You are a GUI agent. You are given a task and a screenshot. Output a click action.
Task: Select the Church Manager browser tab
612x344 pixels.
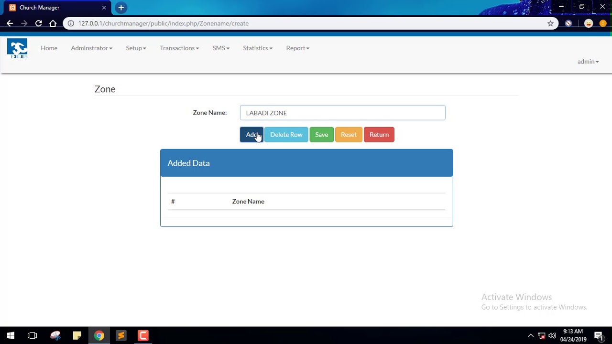point(56,8)
